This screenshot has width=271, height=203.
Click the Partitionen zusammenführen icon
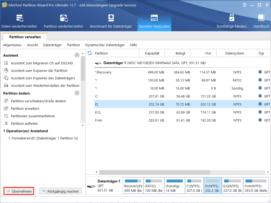coord(6,116)
